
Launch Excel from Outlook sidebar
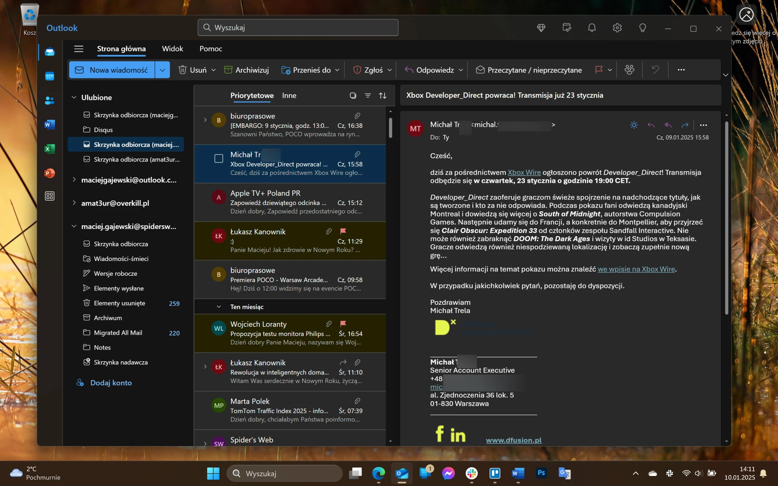click(50, 149)
